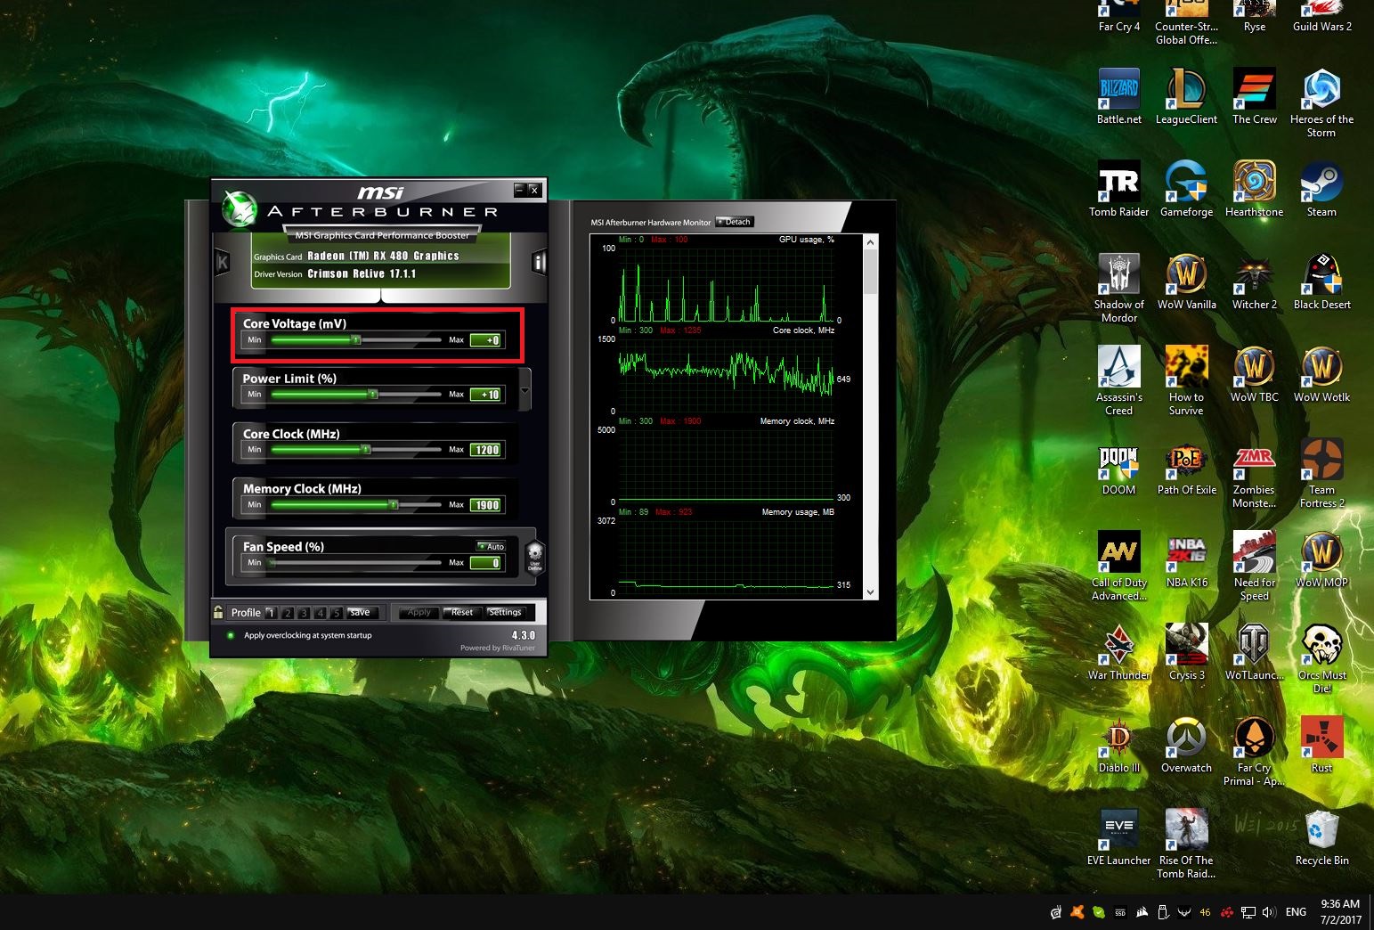The width and height of the screenshot is (1374, 930).
Task: Select profile slot 3
Action: pyautogui.click(x=304, y=613)
